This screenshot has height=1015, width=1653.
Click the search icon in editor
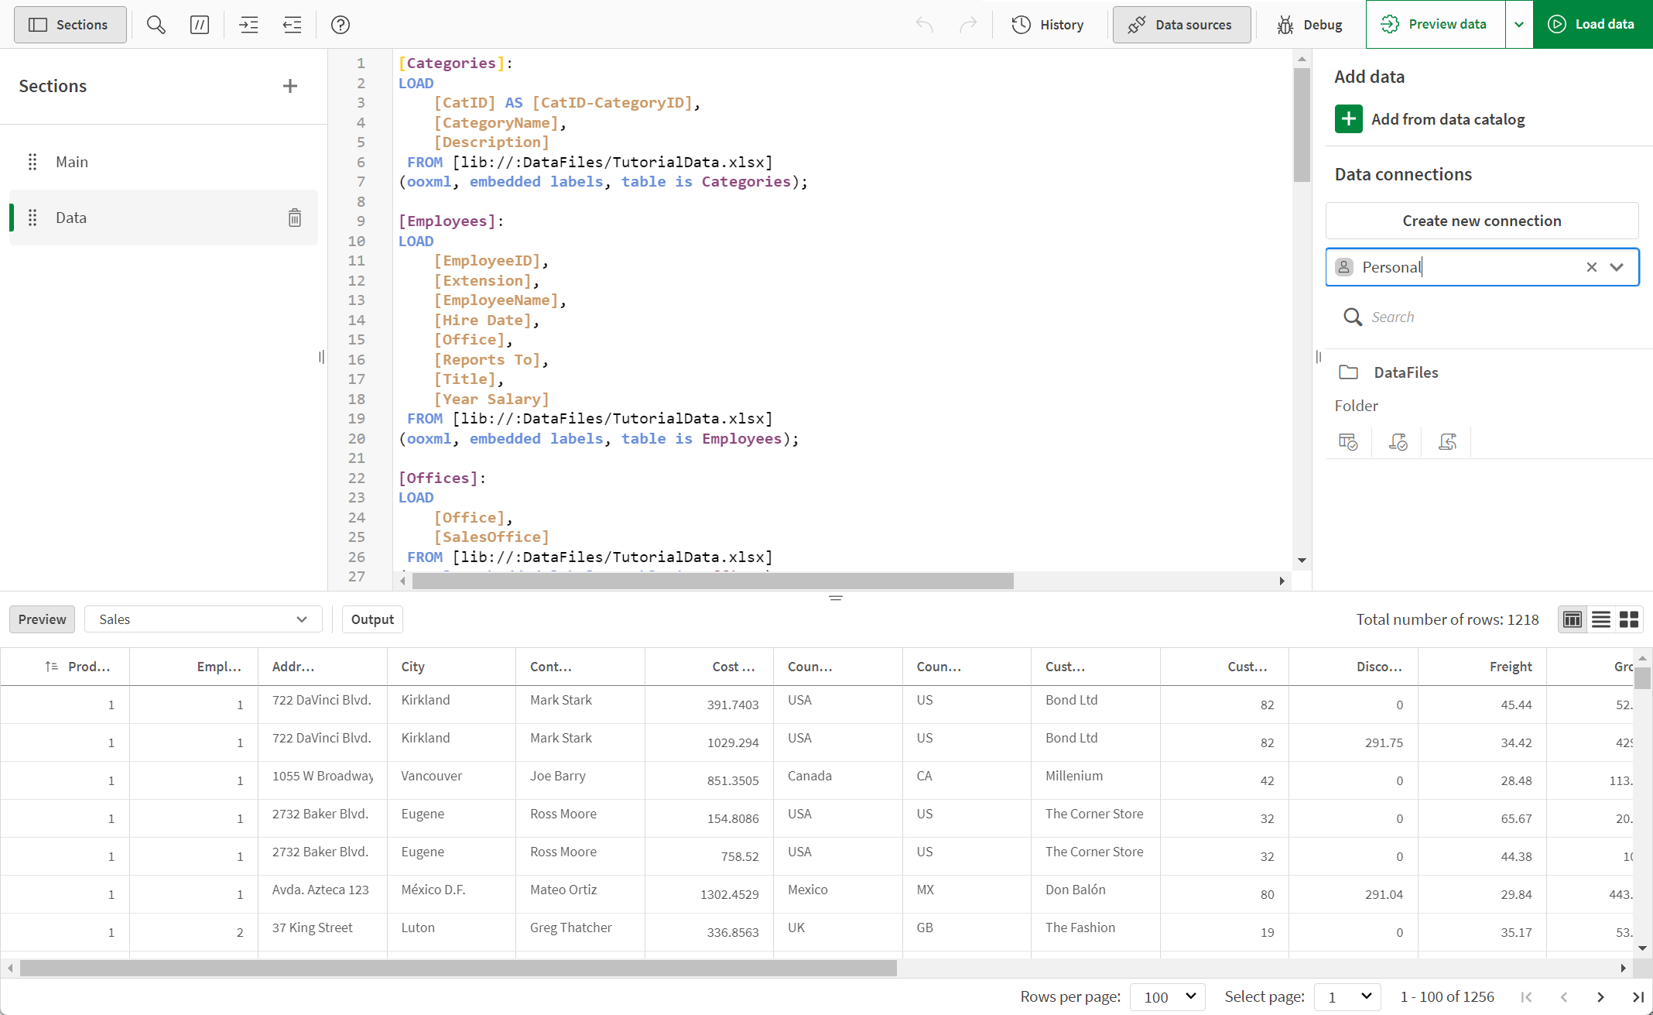coord(155,25)
